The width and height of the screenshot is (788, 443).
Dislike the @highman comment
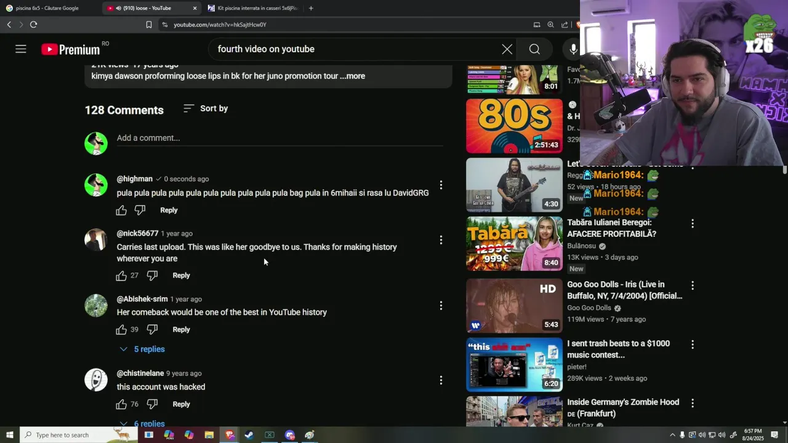pyautogui.click(x=140, y=210)
